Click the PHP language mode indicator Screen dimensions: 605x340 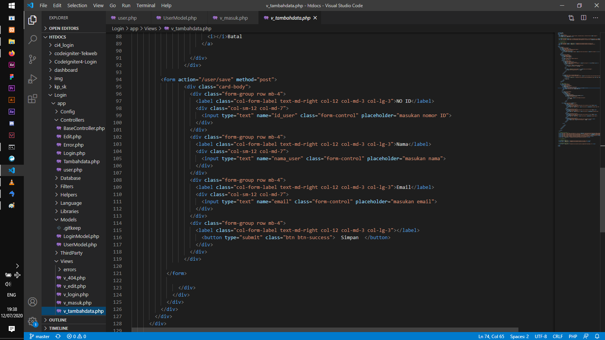coord(573,336)
